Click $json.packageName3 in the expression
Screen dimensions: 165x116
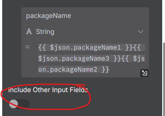74,58
